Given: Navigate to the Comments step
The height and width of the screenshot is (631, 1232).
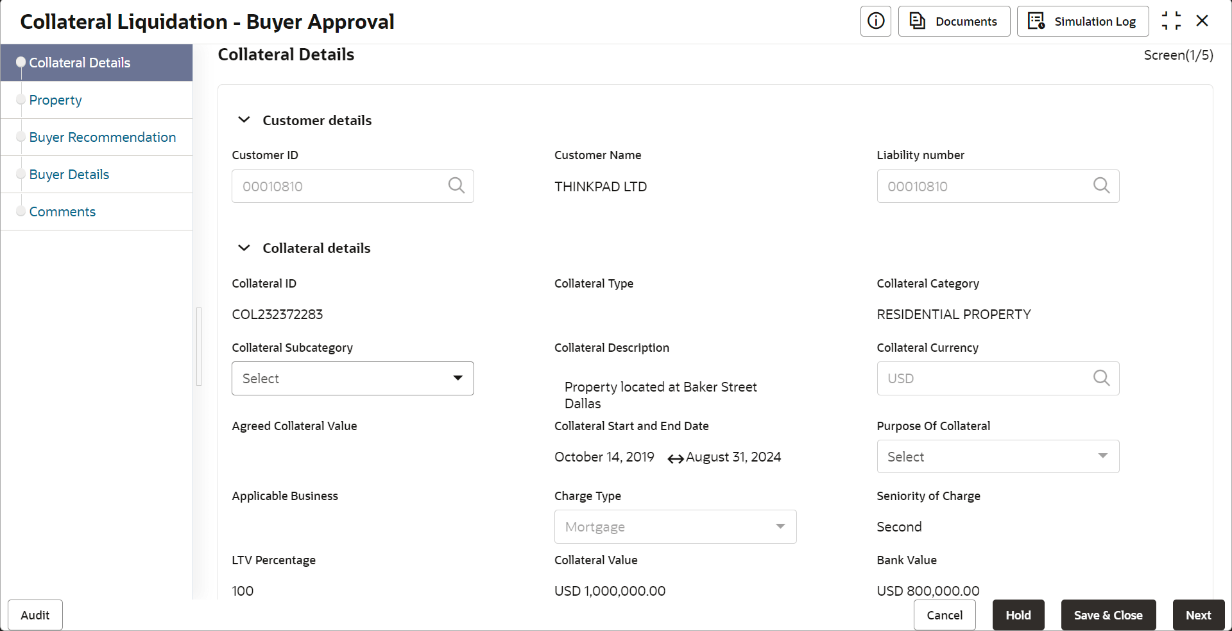Looking at the screenshot, I should click(x=96, y=212).
